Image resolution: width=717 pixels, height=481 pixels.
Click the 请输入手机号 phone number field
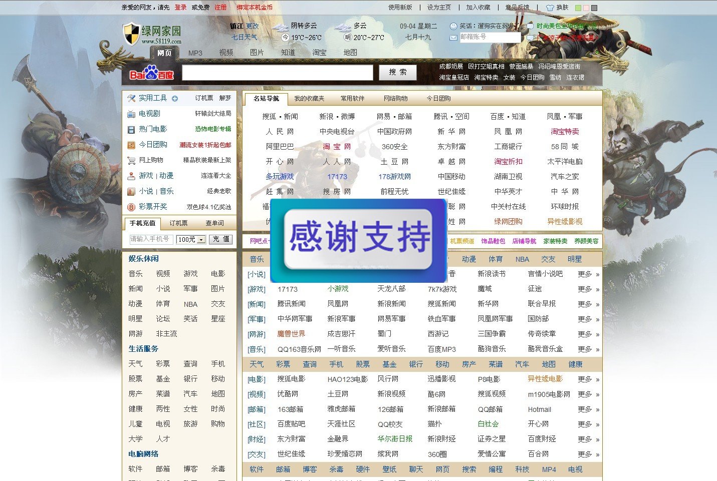coord(151,239)
